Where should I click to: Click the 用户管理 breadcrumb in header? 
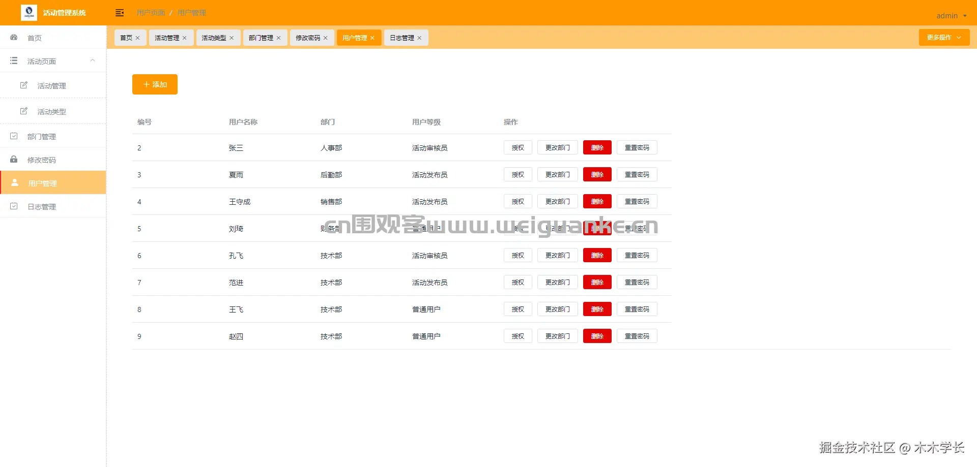192,13
